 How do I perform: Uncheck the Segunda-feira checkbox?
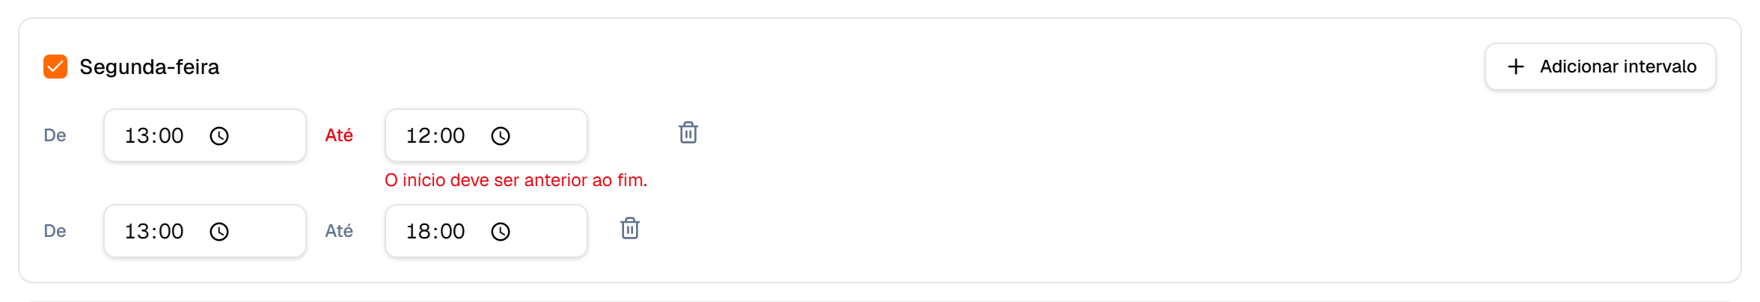click(x=55, y=67)
